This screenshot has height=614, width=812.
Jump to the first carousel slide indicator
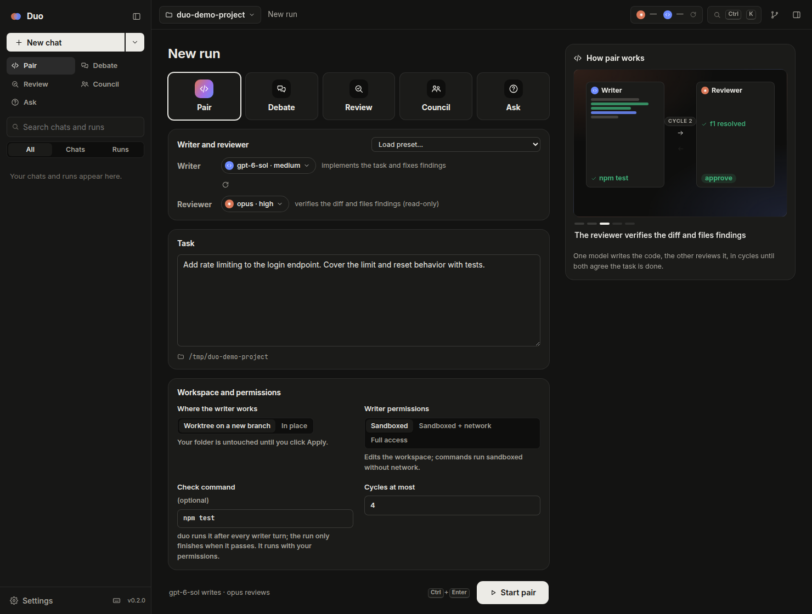click(579, 224)
